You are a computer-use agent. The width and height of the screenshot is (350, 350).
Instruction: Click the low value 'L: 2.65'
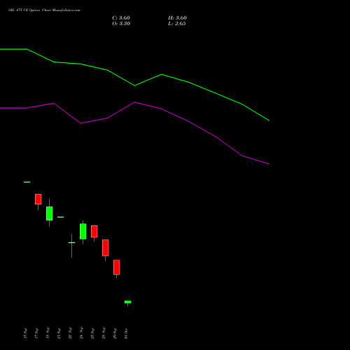point(176,24)
